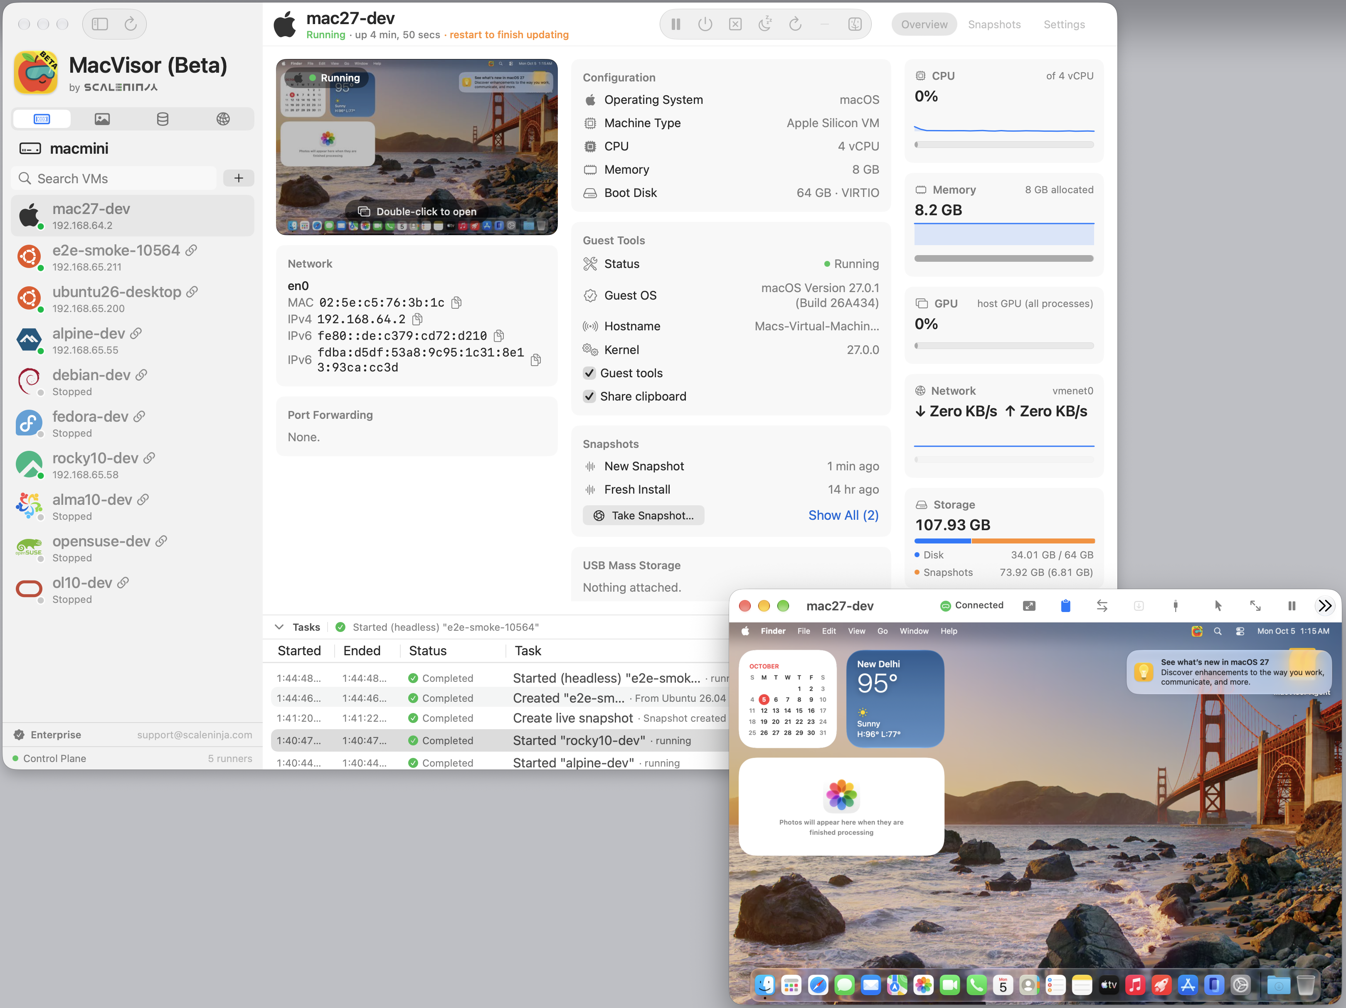This screenshot has width=1346, height=1008.
Task: Click the restart arrow icon beside sleep
Action: coord(795,25)
